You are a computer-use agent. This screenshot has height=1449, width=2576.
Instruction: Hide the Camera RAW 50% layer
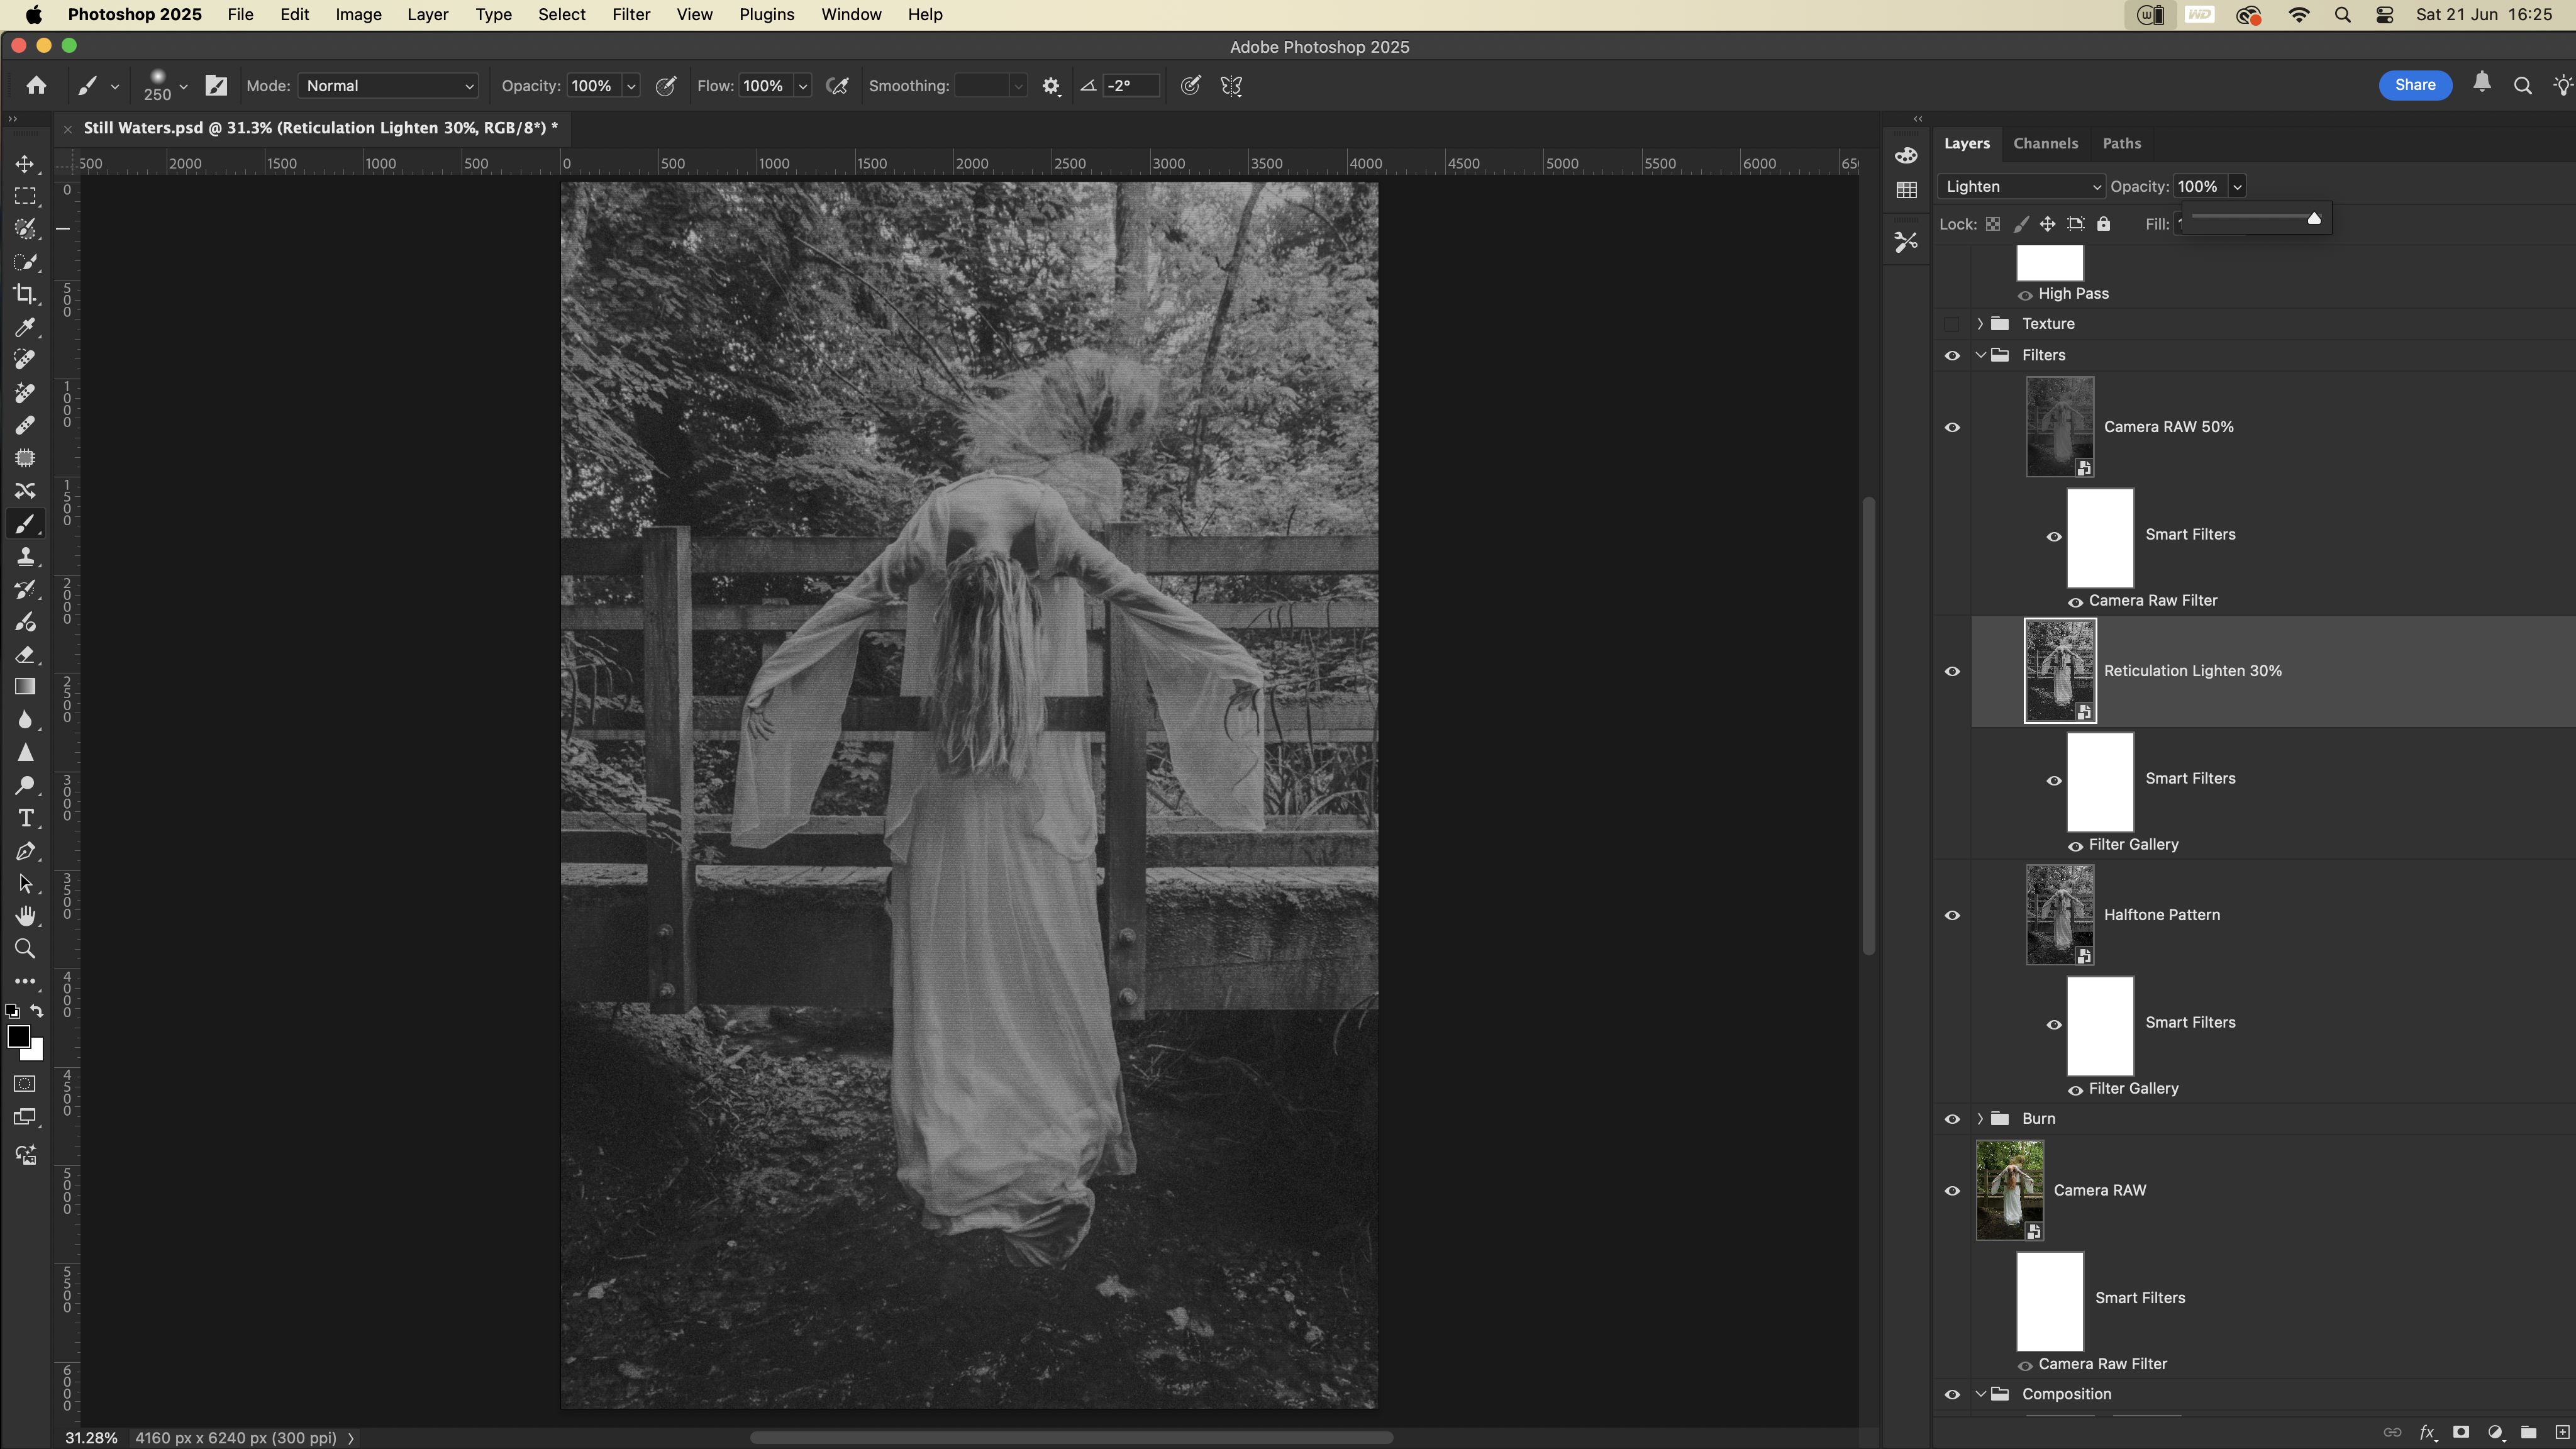pyautogui.click(x=1951, y=428)
